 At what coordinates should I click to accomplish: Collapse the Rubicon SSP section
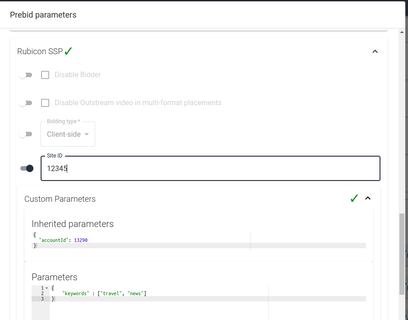pyautogui.click(x=375, y=51)
